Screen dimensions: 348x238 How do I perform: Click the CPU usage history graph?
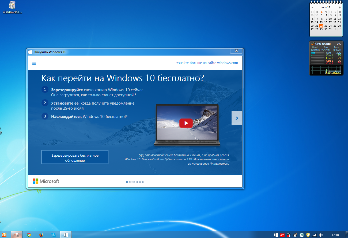click(x=326, y=70)
